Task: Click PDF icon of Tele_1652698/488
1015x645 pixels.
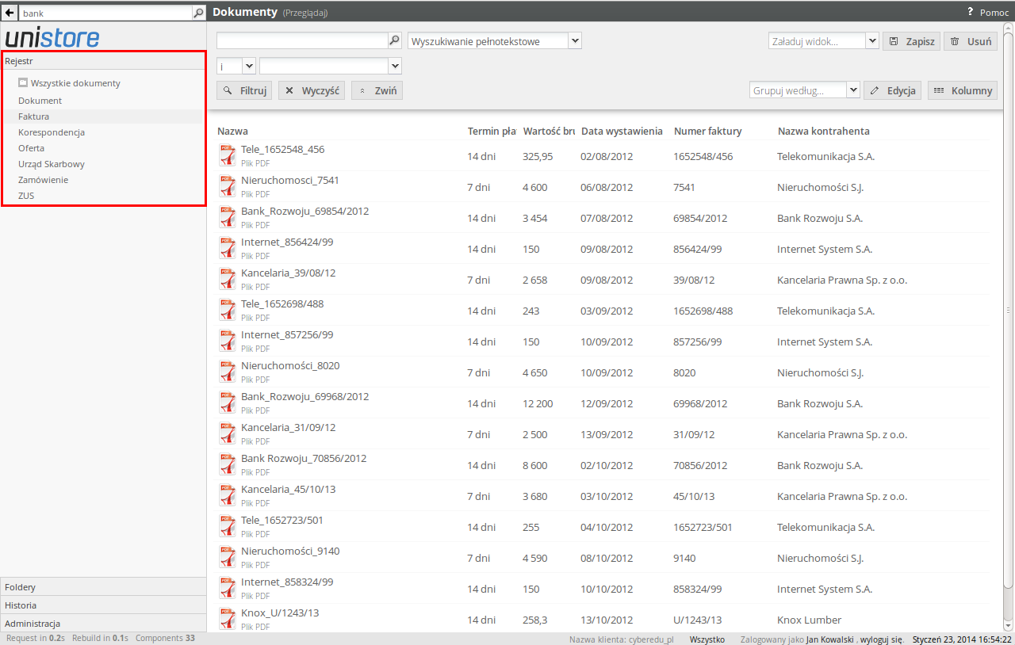Action: point(228,310)
